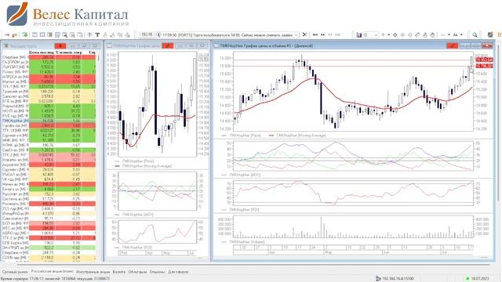Image resolution: width=502 pixels, height=282 pixels.
Task: Select the РУСАЛ ао row
Action: point(49,175)
